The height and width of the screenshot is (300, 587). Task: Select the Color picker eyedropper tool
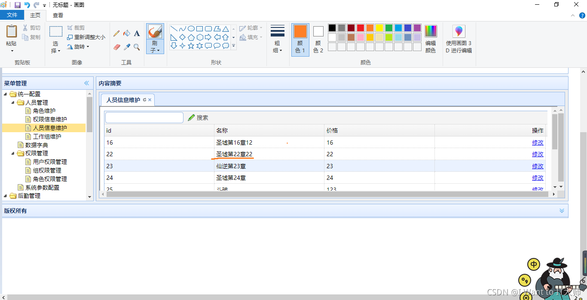pos(127,47)
